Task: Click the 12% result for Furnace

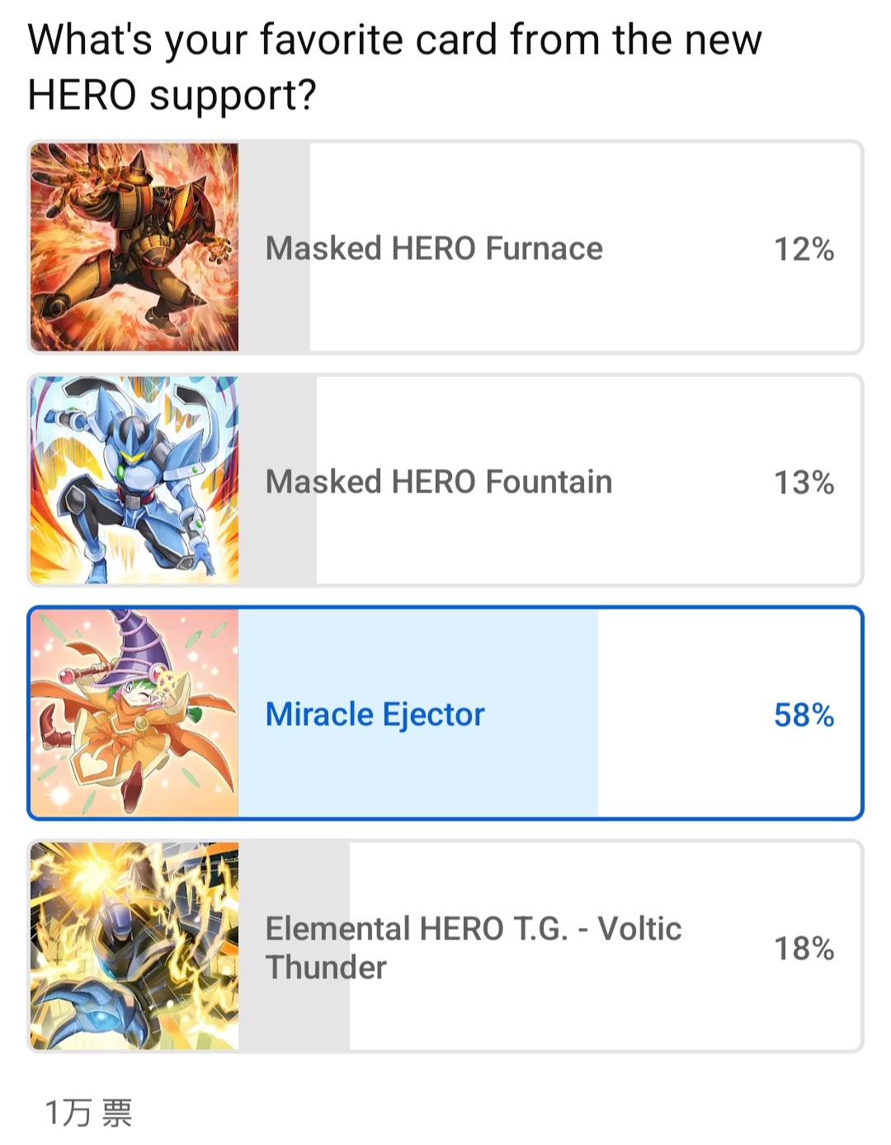Action: pos(804,249)
